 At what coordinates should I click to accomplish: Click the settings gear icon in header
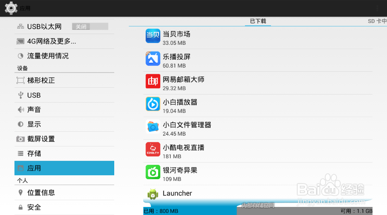pos(11,8)
